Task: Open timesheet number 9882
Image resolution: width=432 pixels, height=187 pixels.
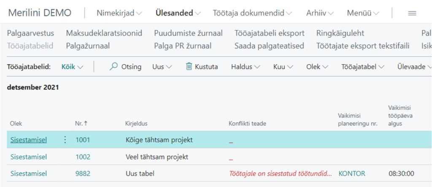Action: 83,173
